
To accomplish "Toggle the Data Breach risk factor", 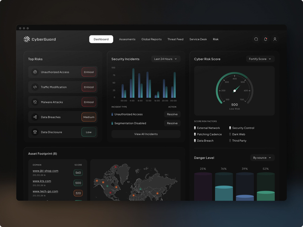I will coord(195,140).
